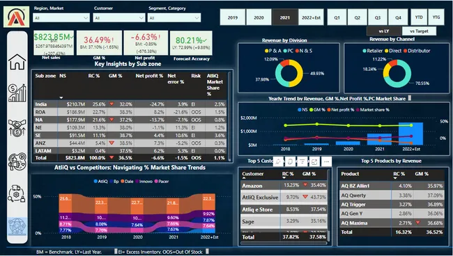Image resolution: width=453 pixels, height=256 pixels.
Task: Filter by quarter Q4
Action: click(x=398, y=17)
